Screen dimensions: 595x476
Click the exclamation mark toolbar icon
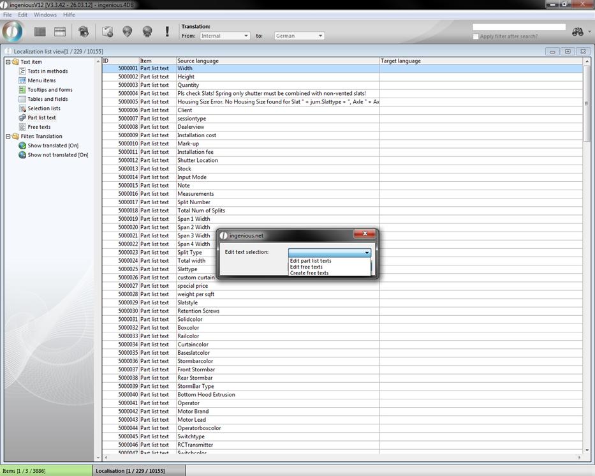coord(167,31)
